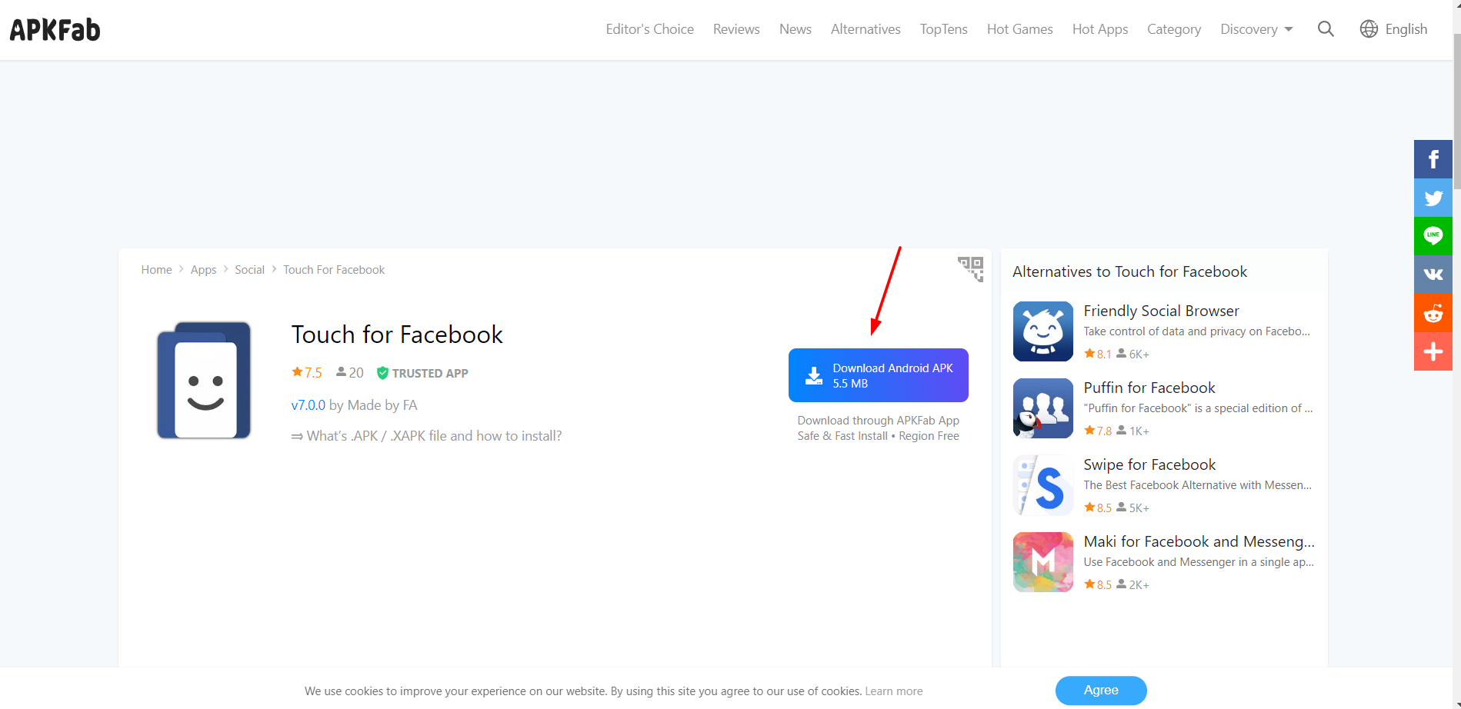This screenshot has height=709, width=1461.
Task: Open the Social breadcrumb link
Action: [x=249, y=270]
